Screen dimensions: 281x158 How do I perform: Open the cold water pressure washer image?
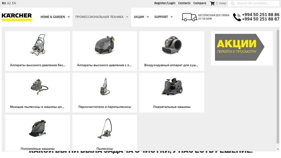click(x=38, y=45)
